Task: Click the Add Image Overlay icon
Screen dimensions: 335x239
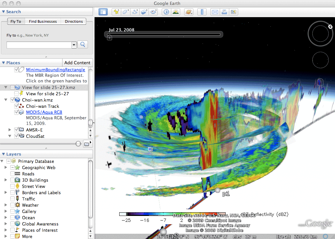Action: point(144,12)
